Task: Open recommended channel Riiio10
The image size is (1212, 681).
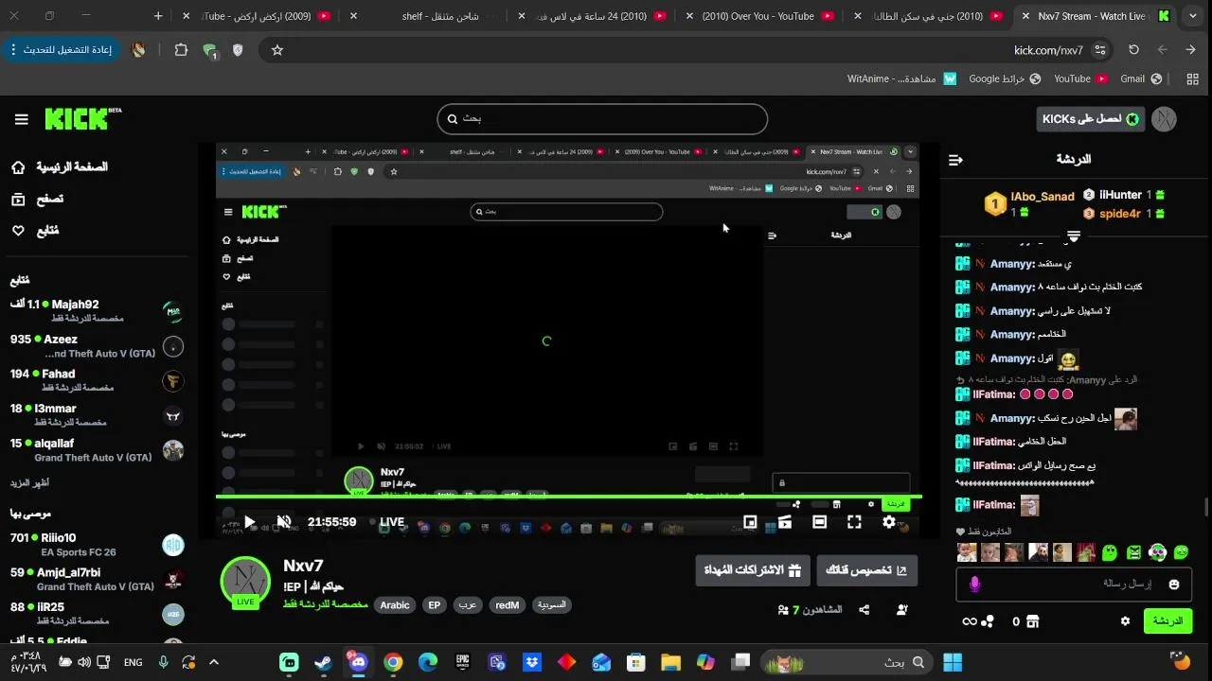Action: [x=95, y=544]
